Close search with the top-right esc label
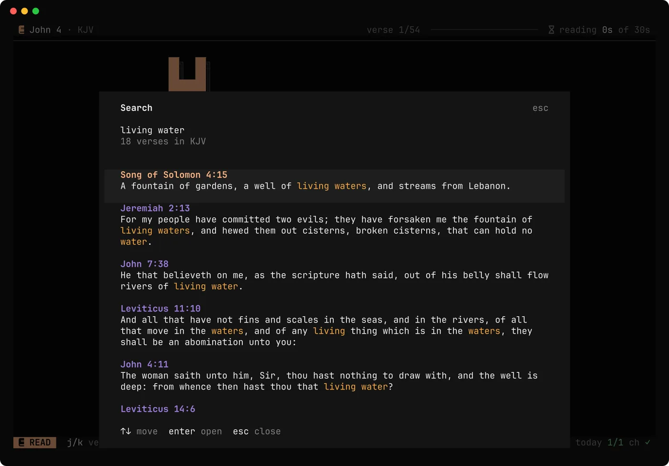 coord(540,108)
